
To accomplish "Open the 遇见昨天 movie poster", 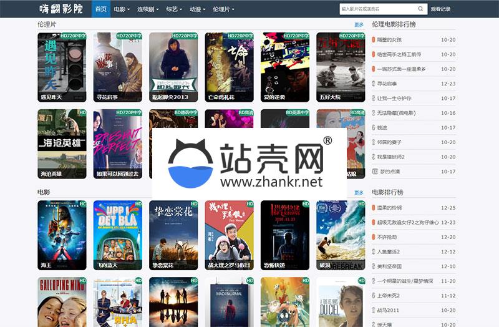I will click(62, 67).
